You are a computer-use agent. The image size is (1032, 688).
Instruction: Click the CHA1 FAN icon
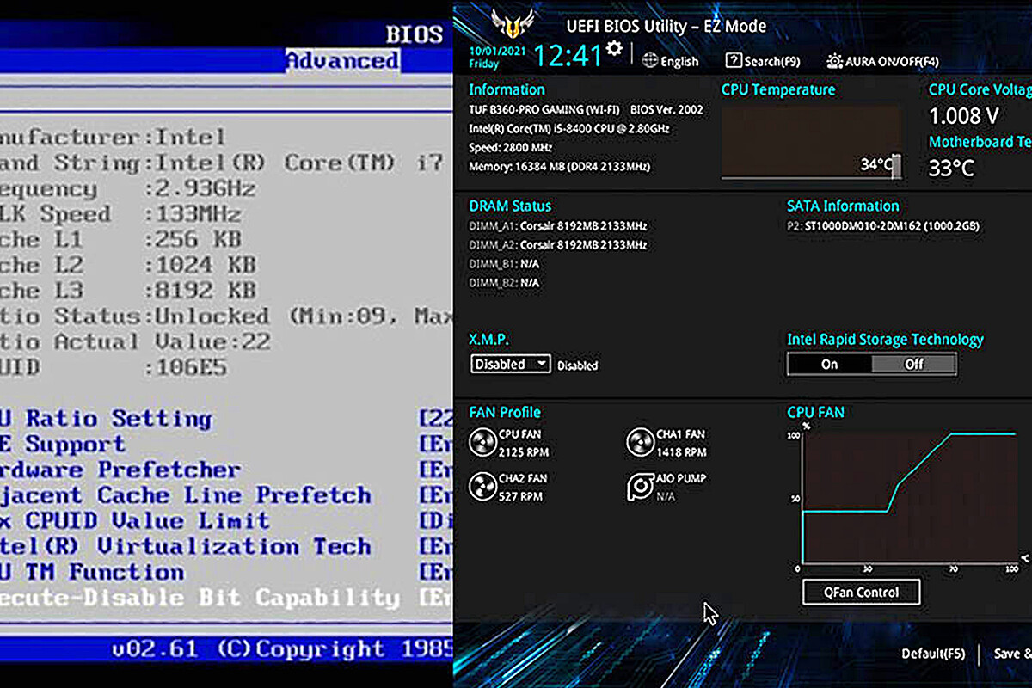[x=639, y=443]
